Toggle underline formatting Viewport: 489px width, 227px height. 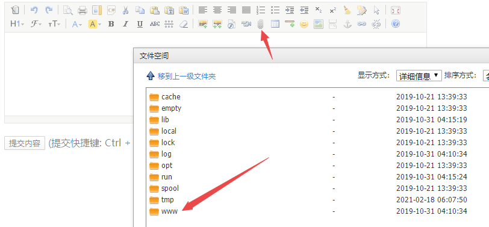[x=140, y=24]
